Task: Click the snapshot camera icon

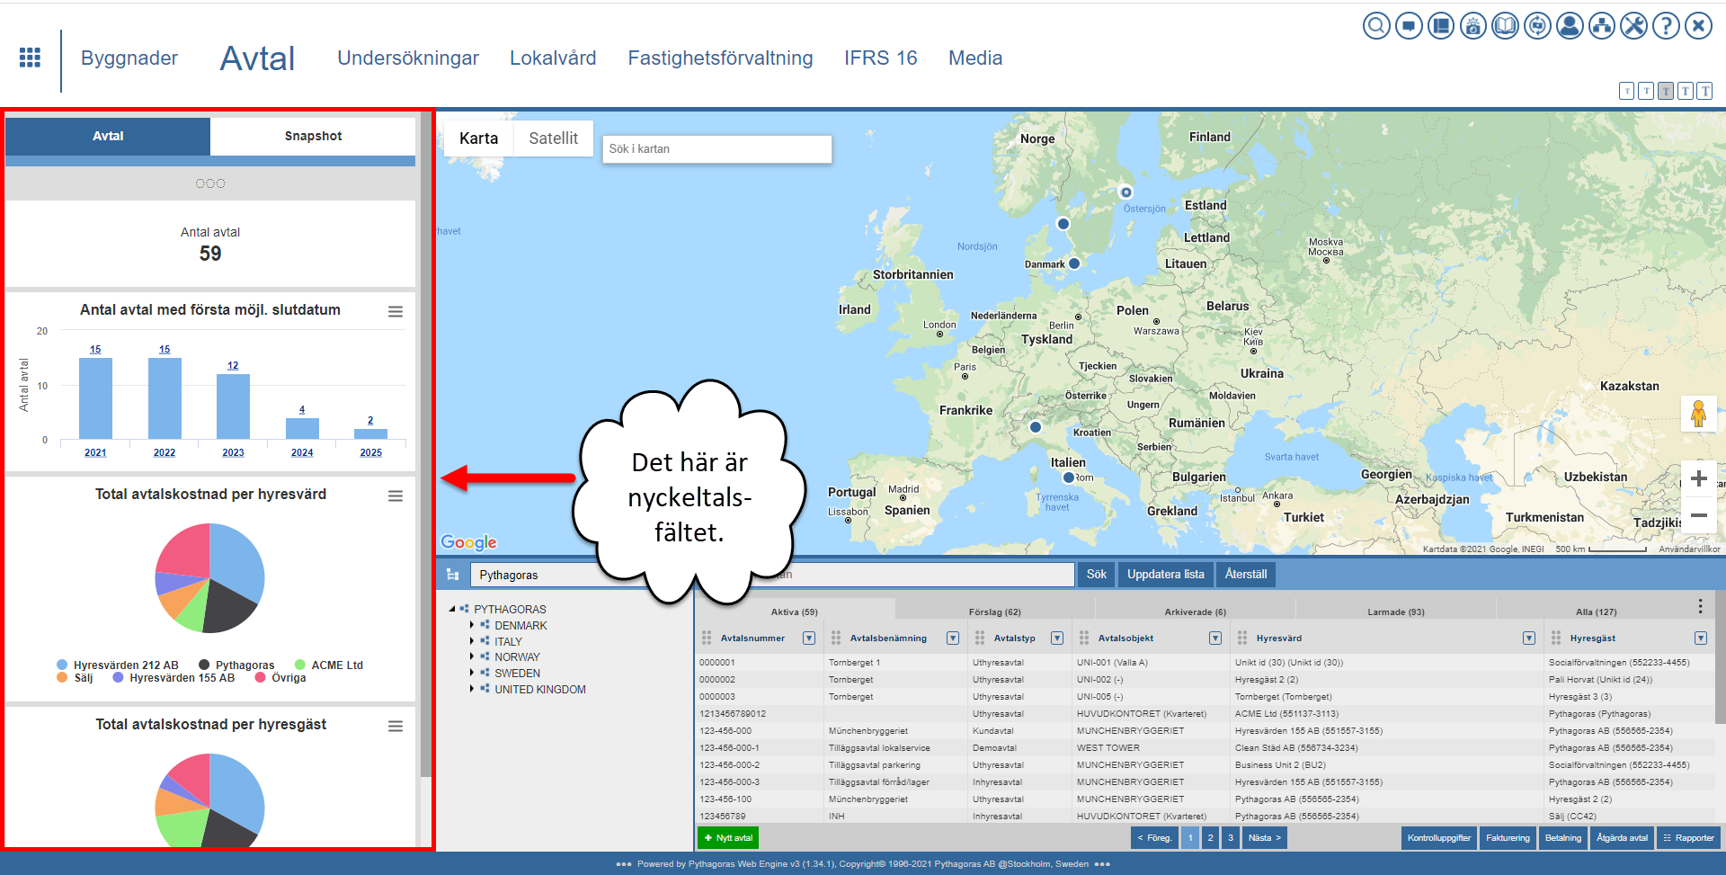Action: point(1472,26)
